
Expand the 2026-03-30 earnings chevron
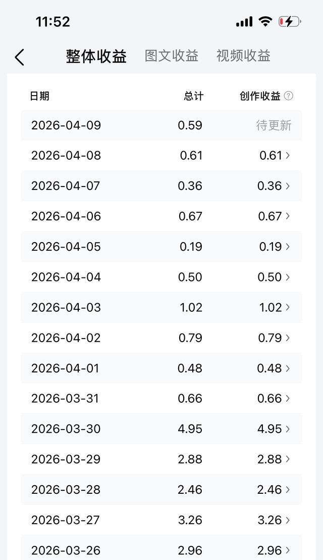pos(288,429)
